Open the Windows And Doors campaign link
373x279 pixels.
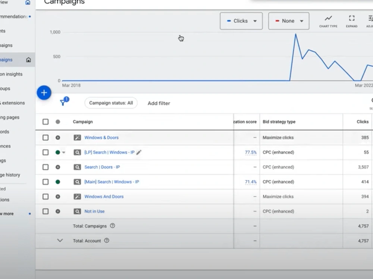click(x=104, y=196)
